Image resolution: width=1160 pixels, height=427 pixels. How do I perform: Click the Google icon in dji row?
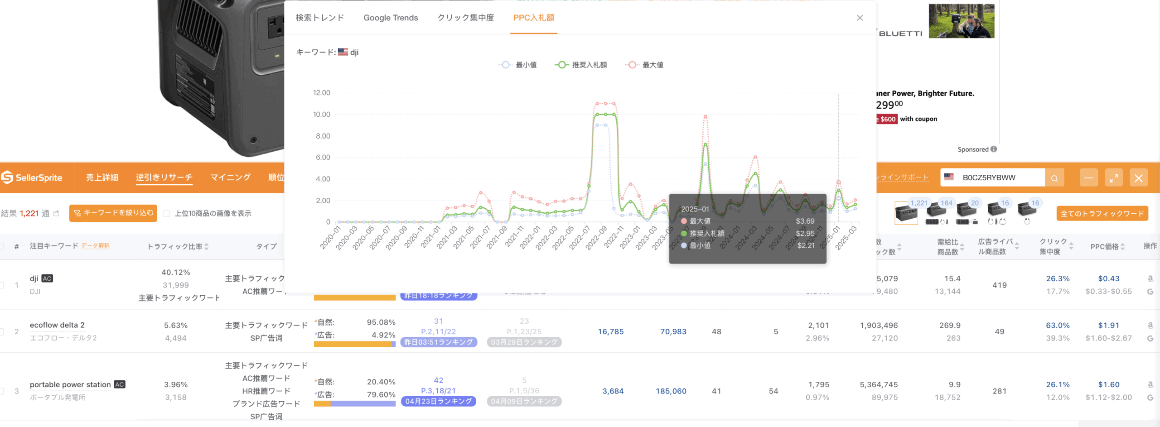click(x=1150, y=292)
